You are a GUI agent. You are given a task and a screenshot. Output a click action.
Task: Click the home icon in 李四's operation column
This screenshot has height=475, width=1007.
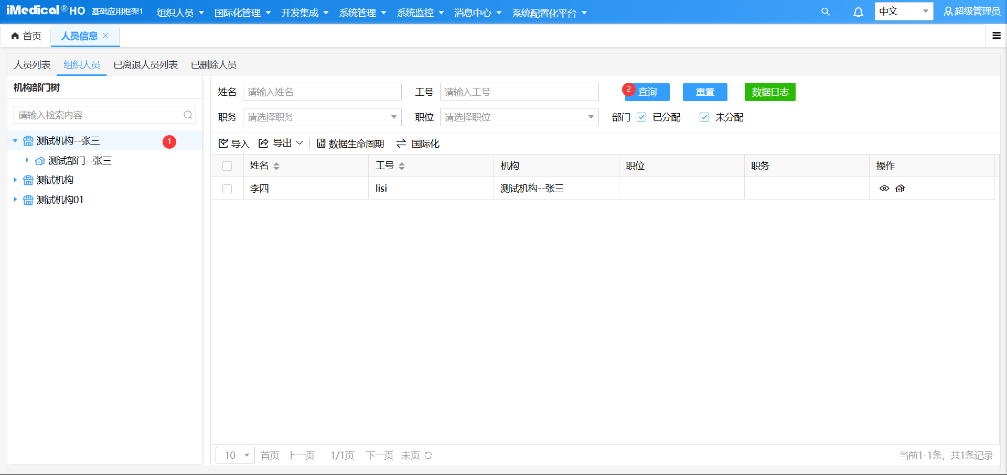[901, 189]
